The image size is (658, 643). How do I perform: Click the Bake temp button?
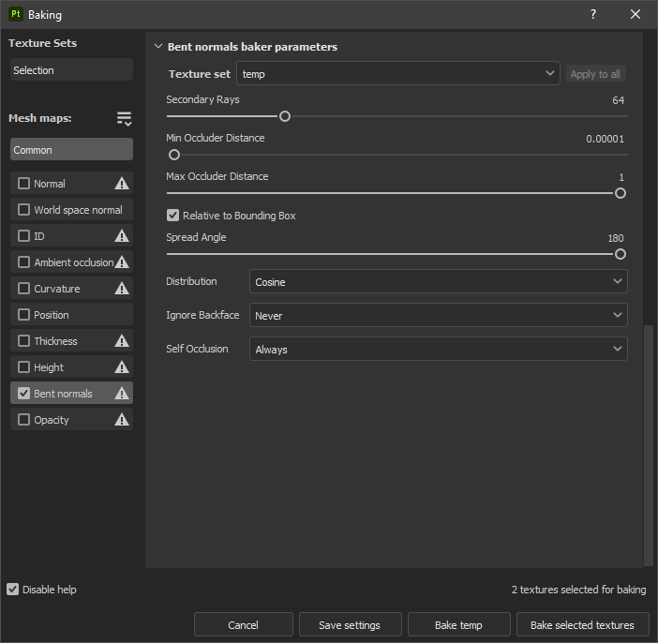point(458,624)
